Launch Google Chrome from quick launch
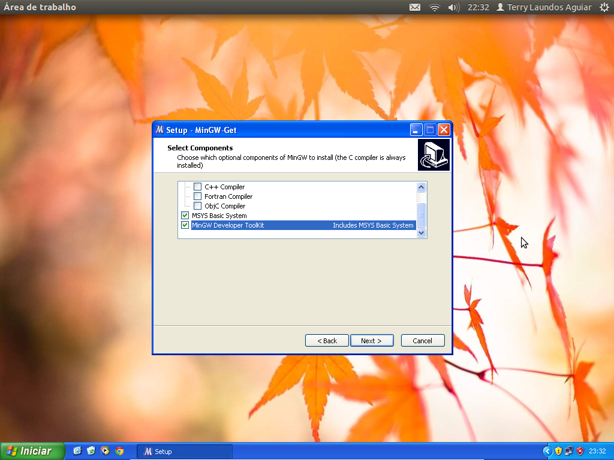This screenshot has height=460, width=614. click(x=119, y=451)
